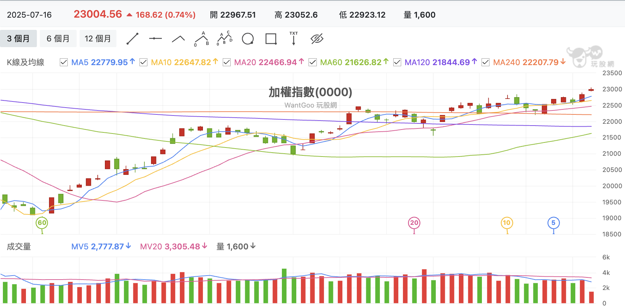This screenshot has height=308, width=625.
Task: Select the straight line drawing tool
Action: point(132,38)
